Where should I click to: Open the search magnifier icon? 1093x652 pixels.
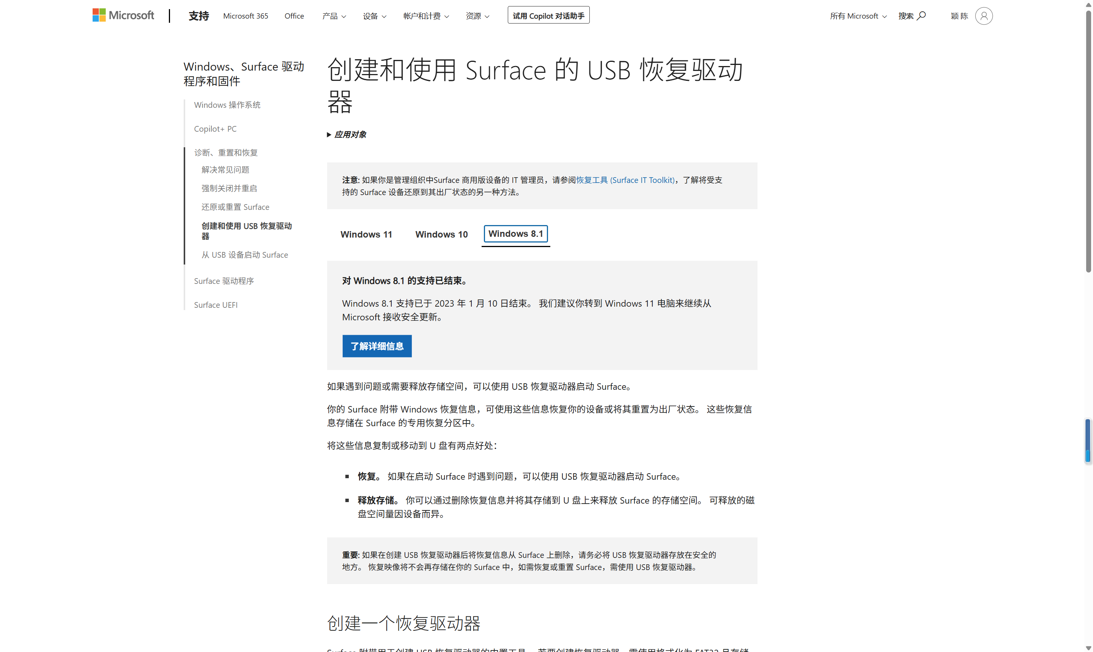tap(921, 16)
